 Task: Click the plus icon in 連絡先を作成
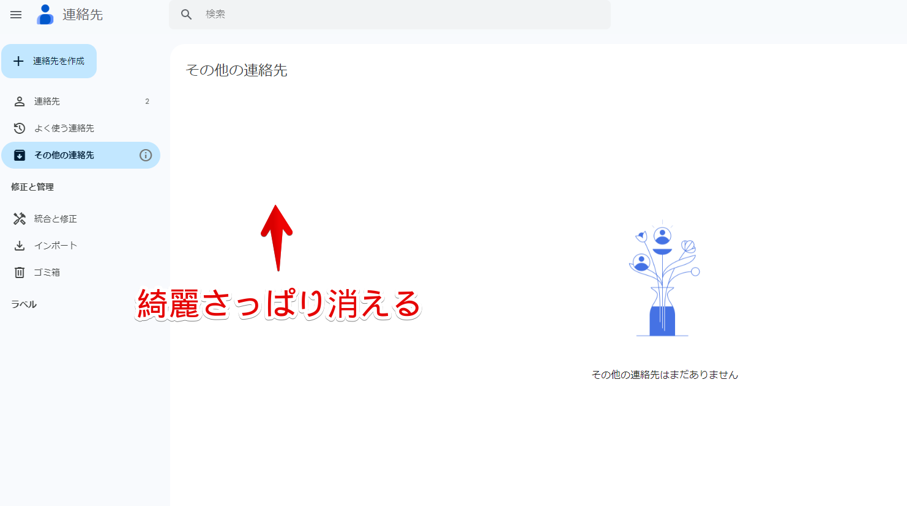click(x=18, y=61)
